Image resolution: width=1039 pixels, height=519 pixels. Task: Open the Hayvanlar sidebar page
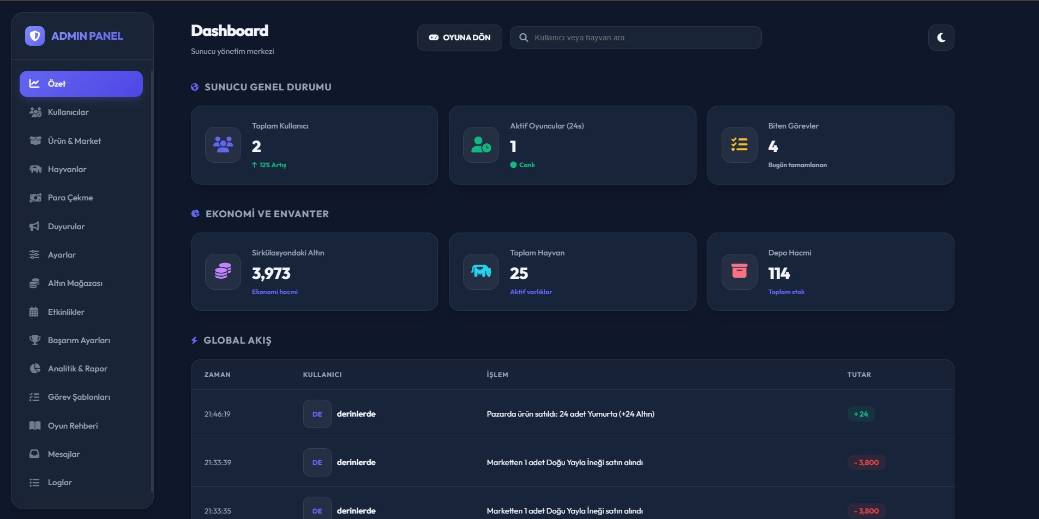pos(67,169)
